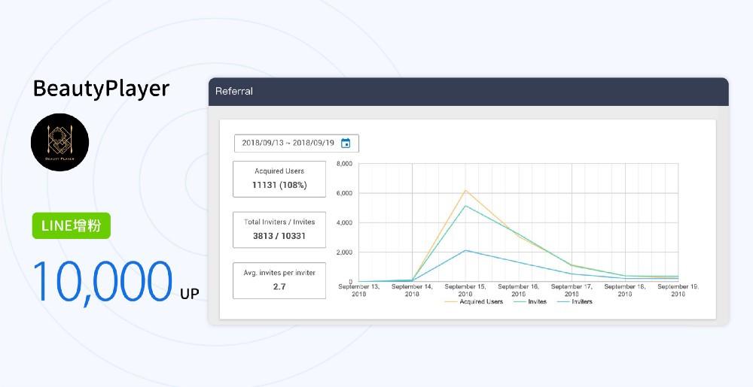The image size is (753, 387).
Task: Click the September 14, 2018 axis label
Action: 412,290
